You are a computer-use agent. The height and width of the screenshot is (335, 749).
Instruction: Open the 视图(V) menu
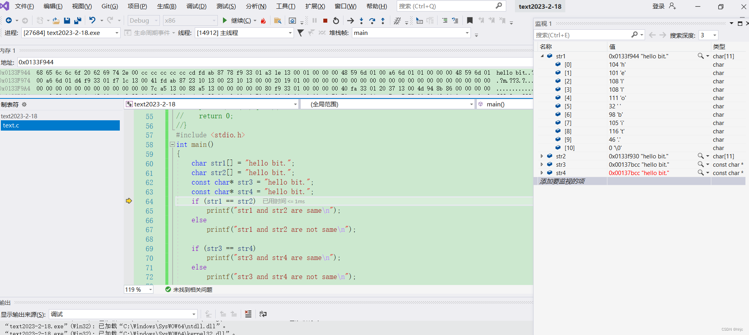tap(82, 6)
